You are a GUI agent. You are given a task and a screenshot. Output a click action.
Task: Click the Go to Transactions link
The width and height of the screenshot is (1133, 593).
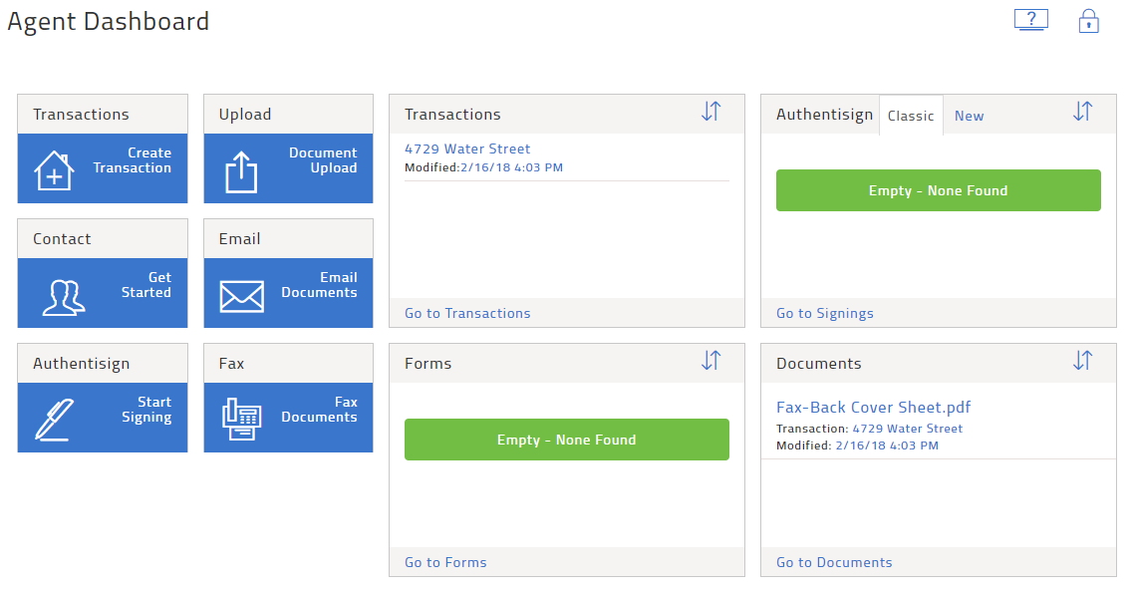click(467, 313)
